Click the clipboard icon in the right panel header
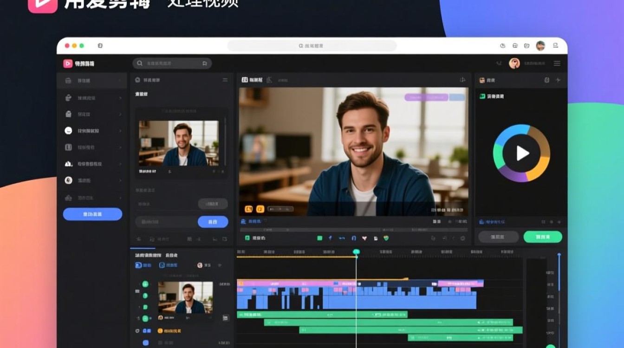Screen dimensions: 624x348 [x=546, y=80]
